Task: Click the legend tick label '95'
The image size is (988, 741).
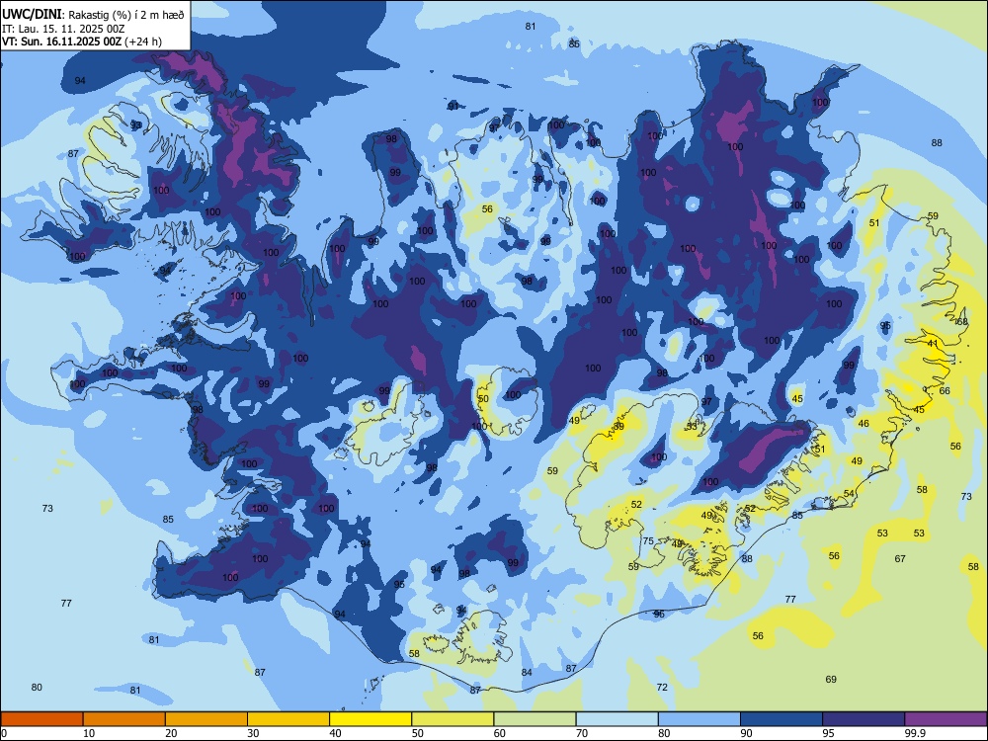Action: 829,733
